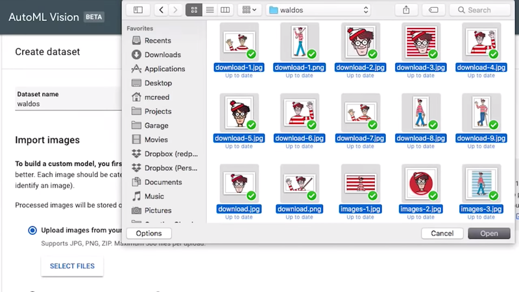Select download-5.jpg thumbnail
The width and height of the screenshot is (519, 292).
point(239,113)
